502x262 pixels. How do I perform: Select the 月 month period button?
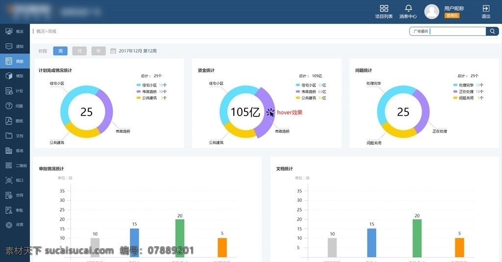click(79, 51)
